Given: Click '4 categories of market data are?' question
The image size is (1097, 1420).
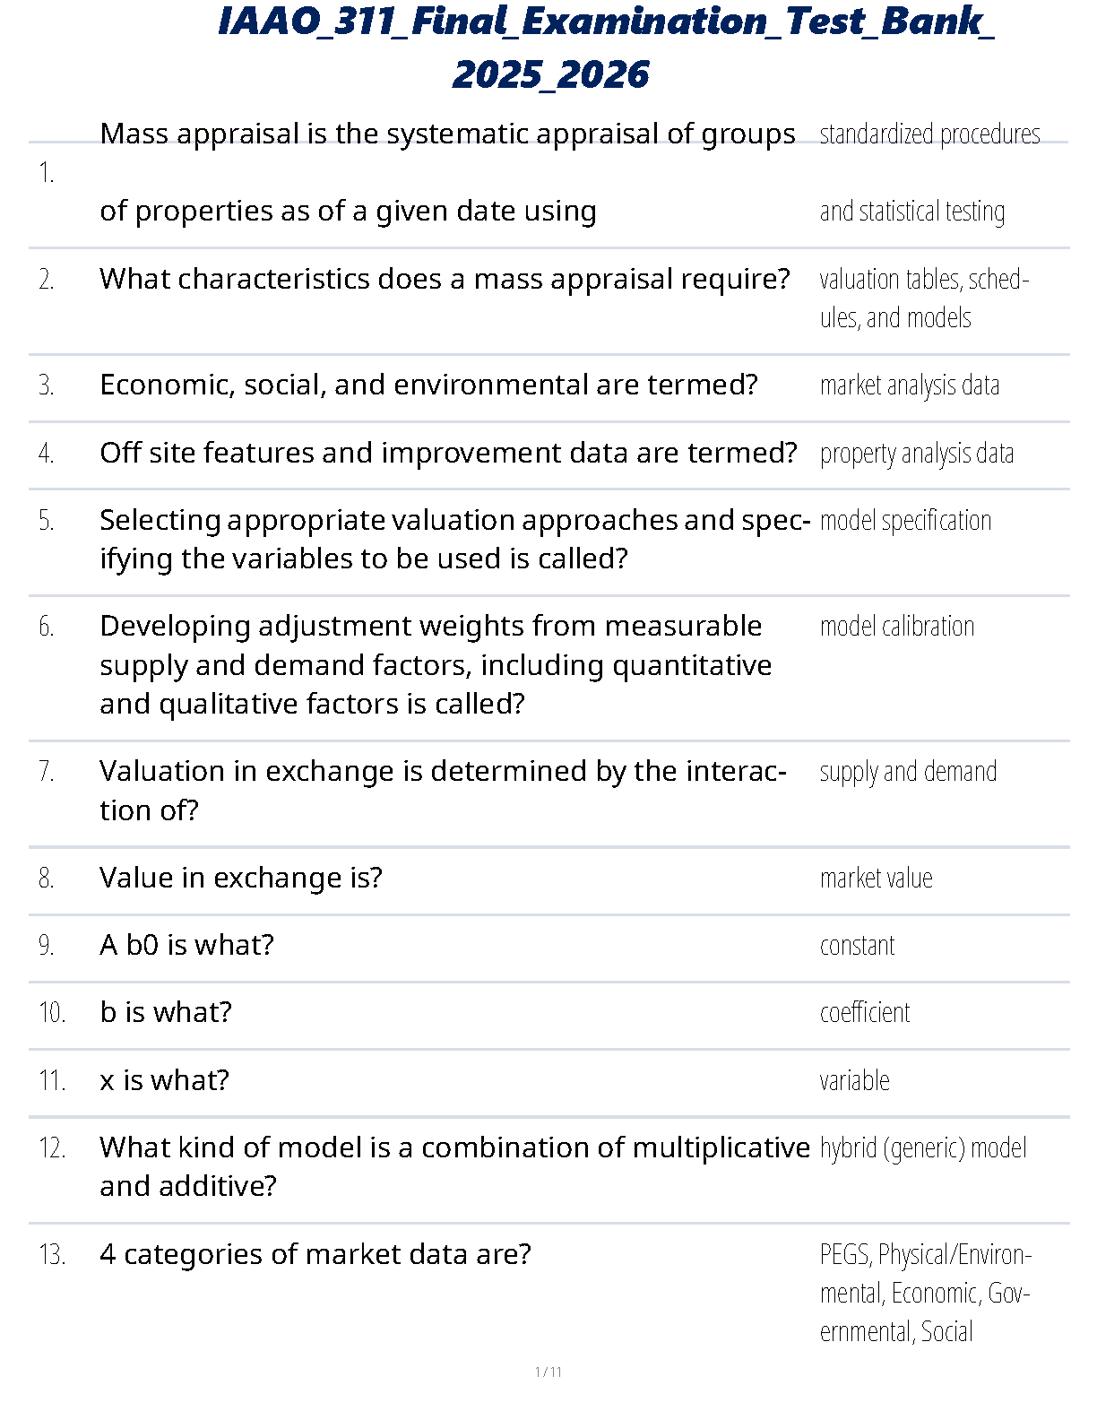Looking at the screenshot, I should point(315,1253).
